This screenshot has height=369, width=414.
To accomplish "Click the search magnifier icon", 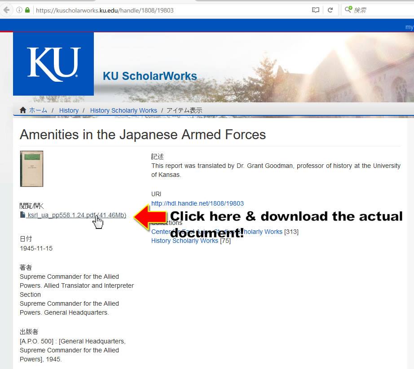I will point(348,9).
